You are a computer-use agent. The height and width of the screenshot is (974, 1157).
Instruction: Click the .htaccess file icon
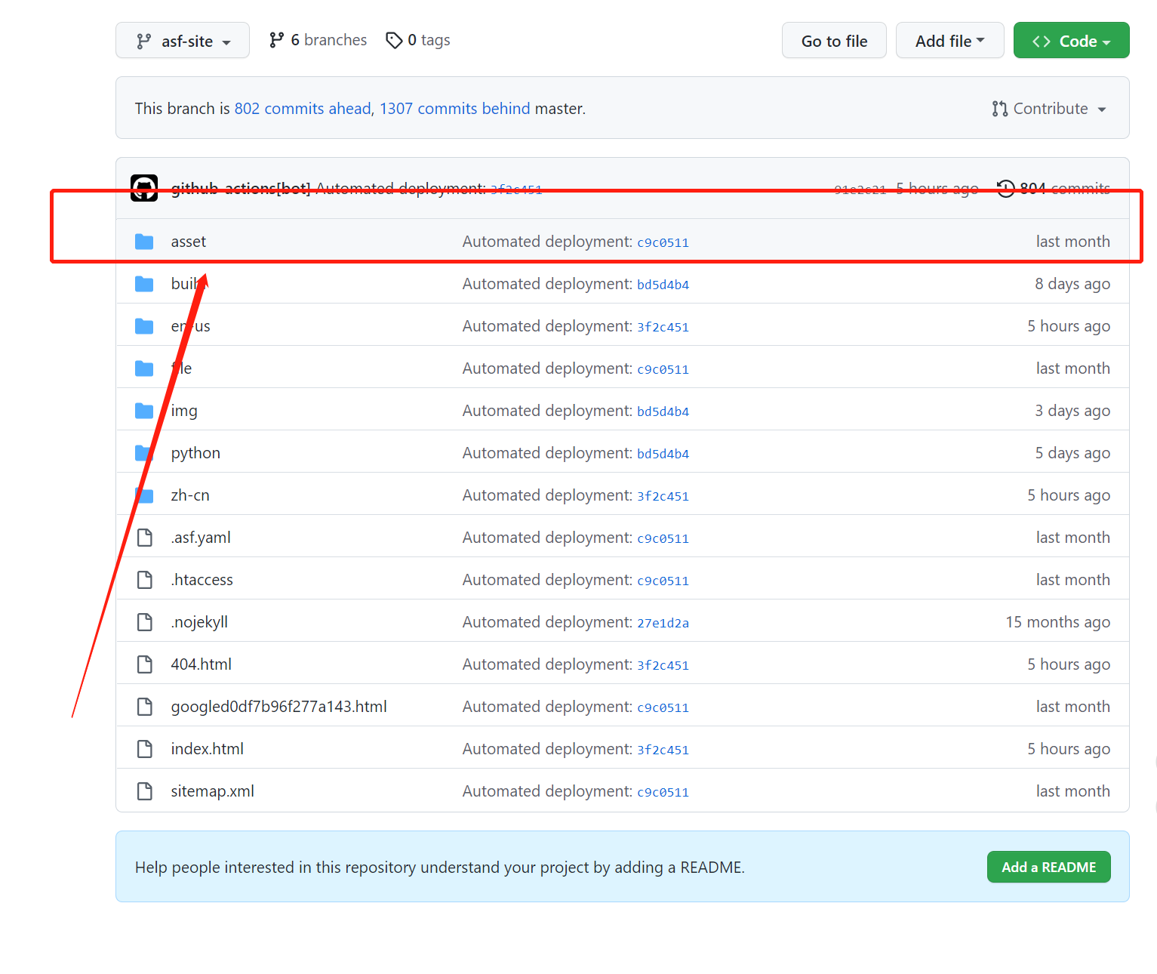point(144,580)
